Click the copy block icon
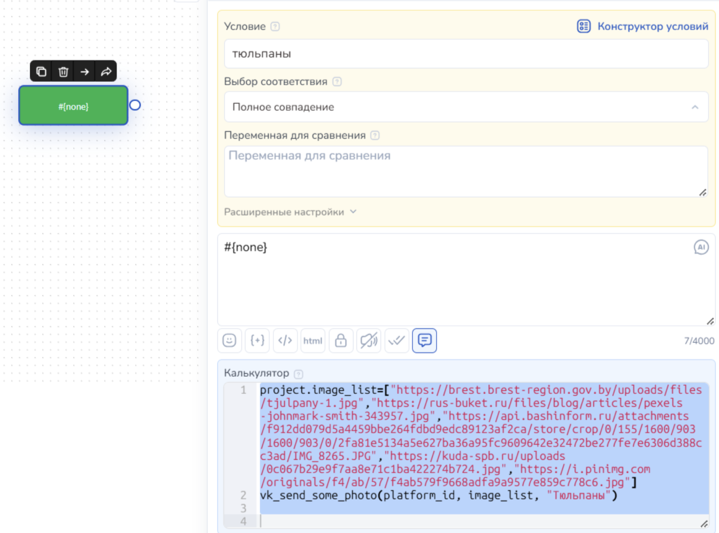 pos(41,71)
